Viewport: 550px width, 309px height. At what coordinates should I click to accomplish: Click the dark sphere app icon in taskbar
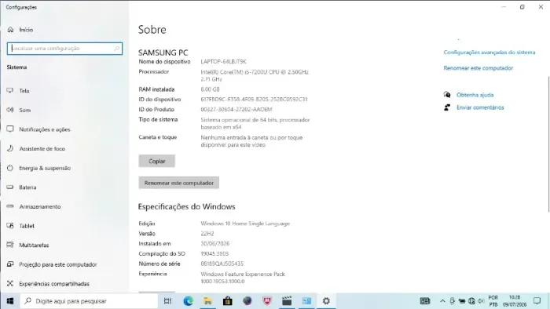coord(247,301)
